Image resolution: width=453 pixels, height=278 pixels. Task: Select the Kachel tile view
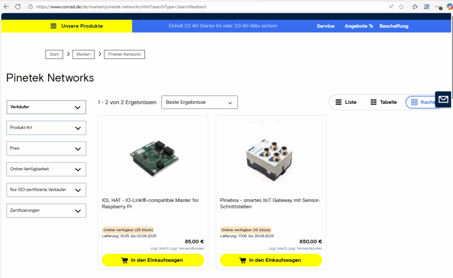423,102
